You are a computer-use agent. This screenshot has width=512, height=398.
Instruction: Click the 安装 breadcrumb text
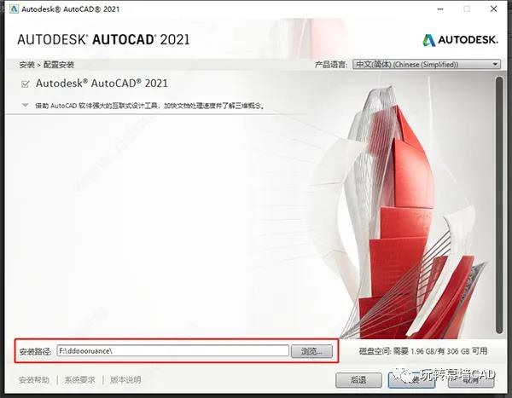[x=26, y=65]
